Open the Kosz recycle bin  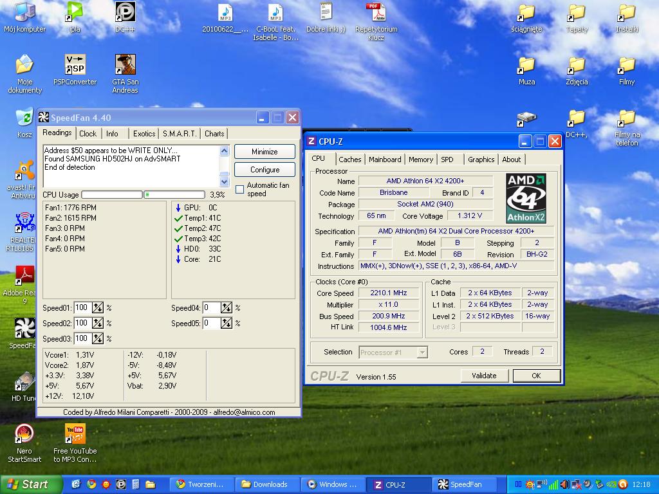click(24, 118)
